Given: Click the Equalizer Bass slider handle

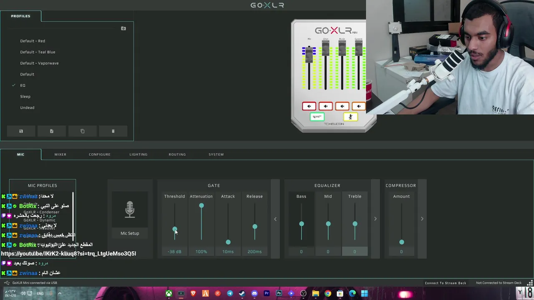Looking at the screenshot, I should [x=302, y=224].
